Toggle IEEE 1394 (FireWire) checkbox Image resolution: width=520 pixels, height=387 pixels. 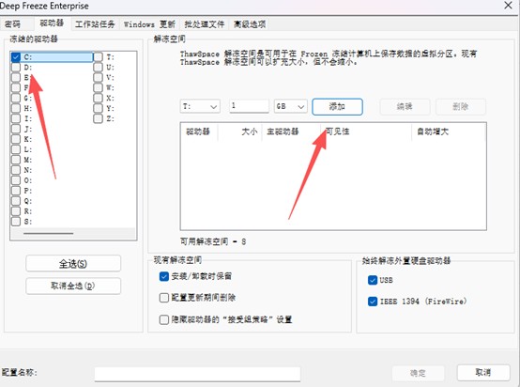[x=373, y=302]
